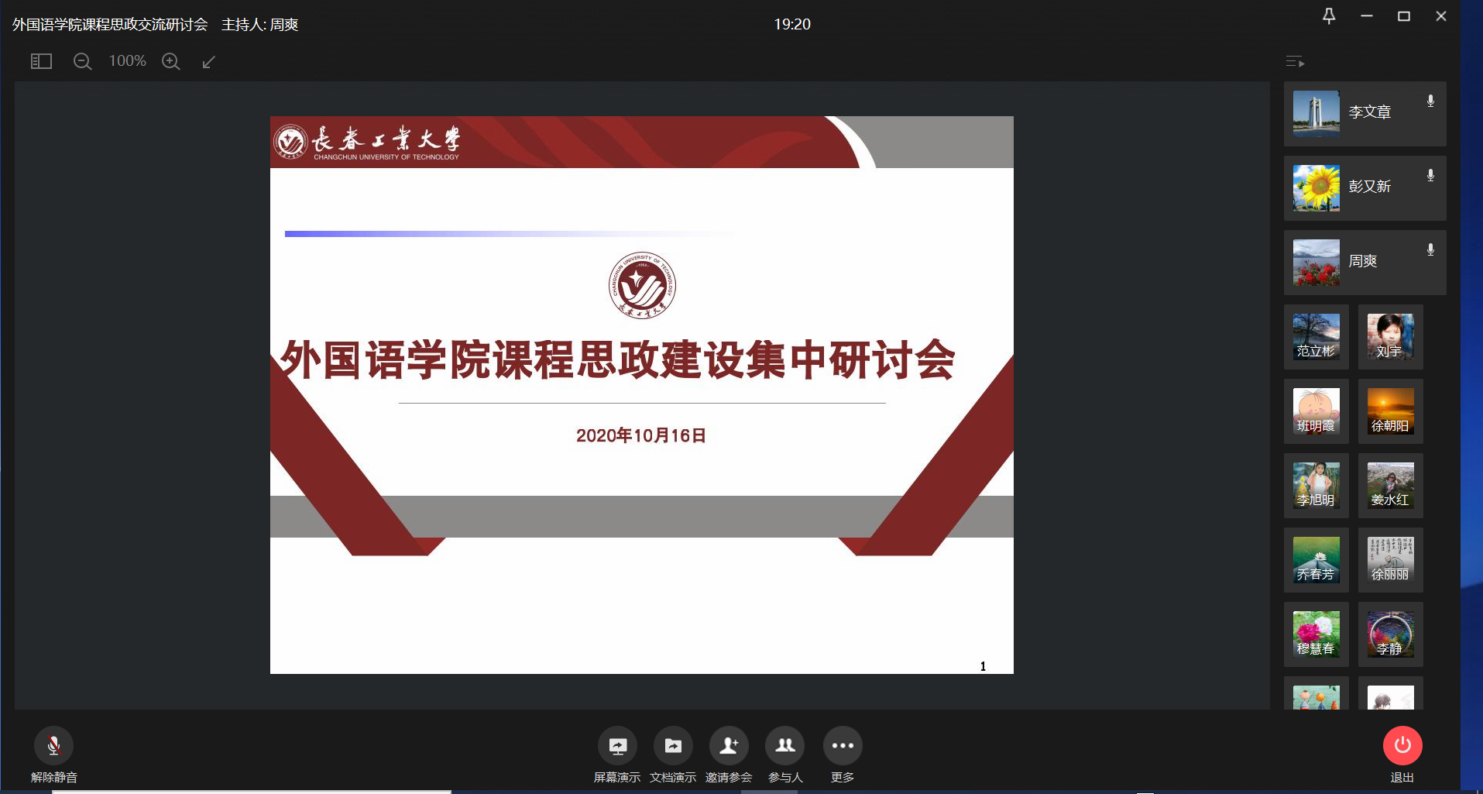Expand the 更多 more options menu
The height and width of the screenshot is (794, 1483).
pos(842,746)
